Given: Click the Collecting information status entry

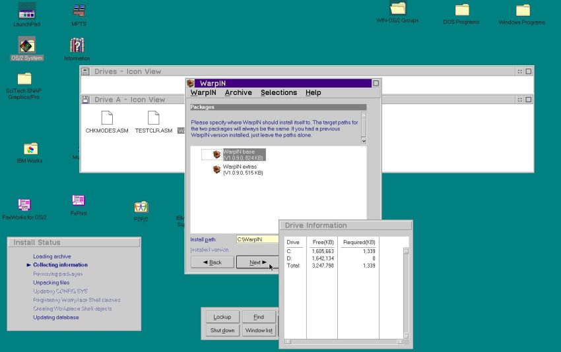Looking at the screenshot, I should point(60,265).
